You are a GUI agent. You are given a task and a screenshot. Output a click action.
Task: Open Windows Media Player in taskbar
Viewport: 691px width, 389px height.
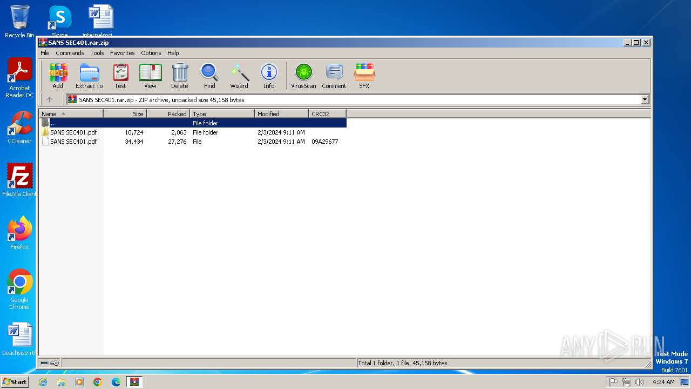tap(79, 382)
